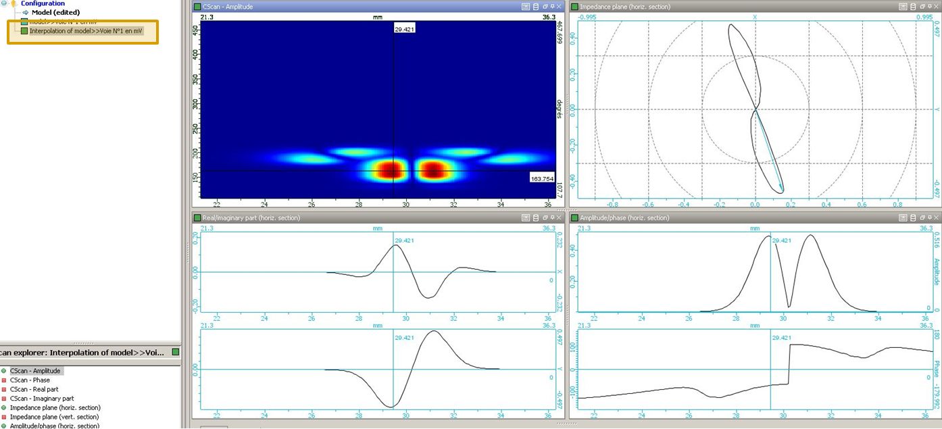Undock the Impedance plane (horiz. section) panel
942x429 pixels.
(922, 7)
